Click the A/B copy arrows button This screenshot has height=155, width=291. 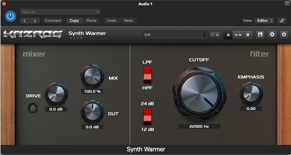[x=238, y=35]
